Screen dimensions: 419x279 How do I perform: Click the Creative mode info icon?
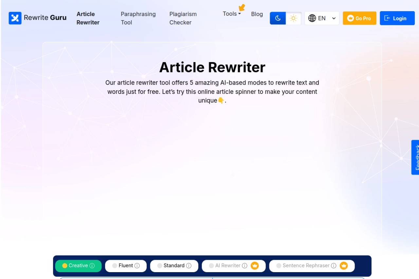click(x=92, y=266)
